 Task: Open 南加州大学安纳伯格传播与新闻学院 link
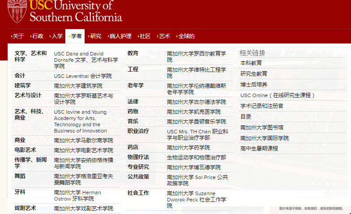(x=83, y=163)
